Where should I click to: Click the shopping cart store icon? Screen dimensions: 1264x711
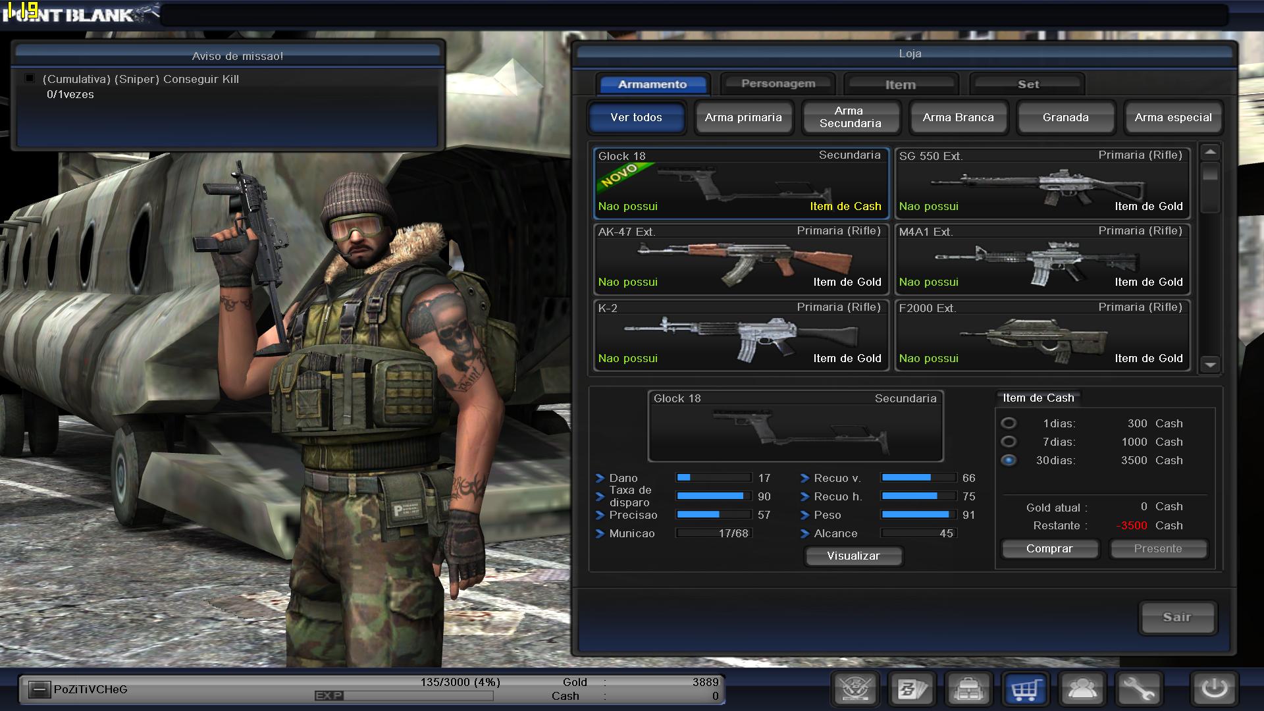click(1025, 689)
